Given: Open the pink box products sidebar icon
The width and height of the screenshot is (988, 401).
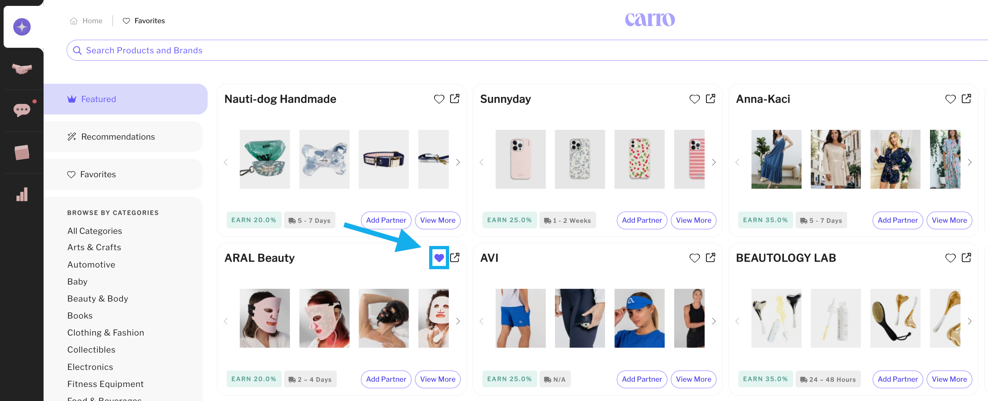Looking at the screenshot, I should [x=22, y=152].
